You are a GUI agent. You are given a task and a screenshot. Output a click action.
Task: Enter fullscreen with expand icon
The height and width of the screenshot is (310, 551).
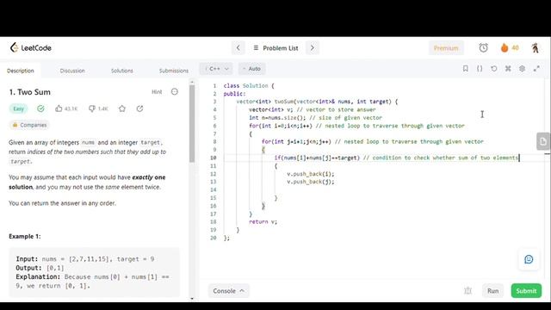(536, 69)
